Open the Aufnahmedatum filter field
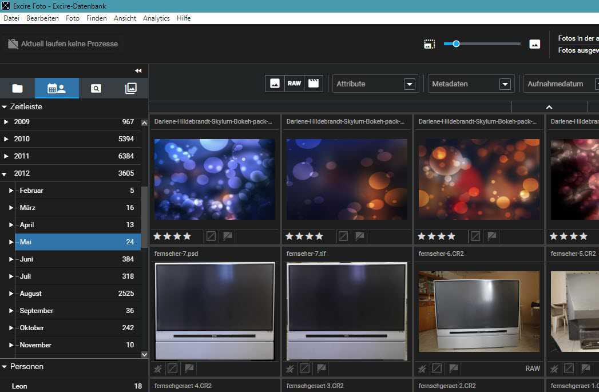The height and width of the screenshot is (392, 599). 561,84
